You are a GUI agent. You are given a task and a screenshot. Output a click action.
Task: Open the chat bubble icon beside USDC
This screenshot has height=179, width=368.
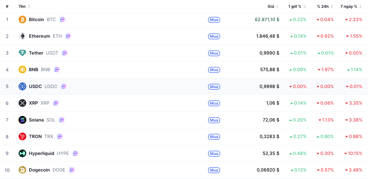(64, 86)
